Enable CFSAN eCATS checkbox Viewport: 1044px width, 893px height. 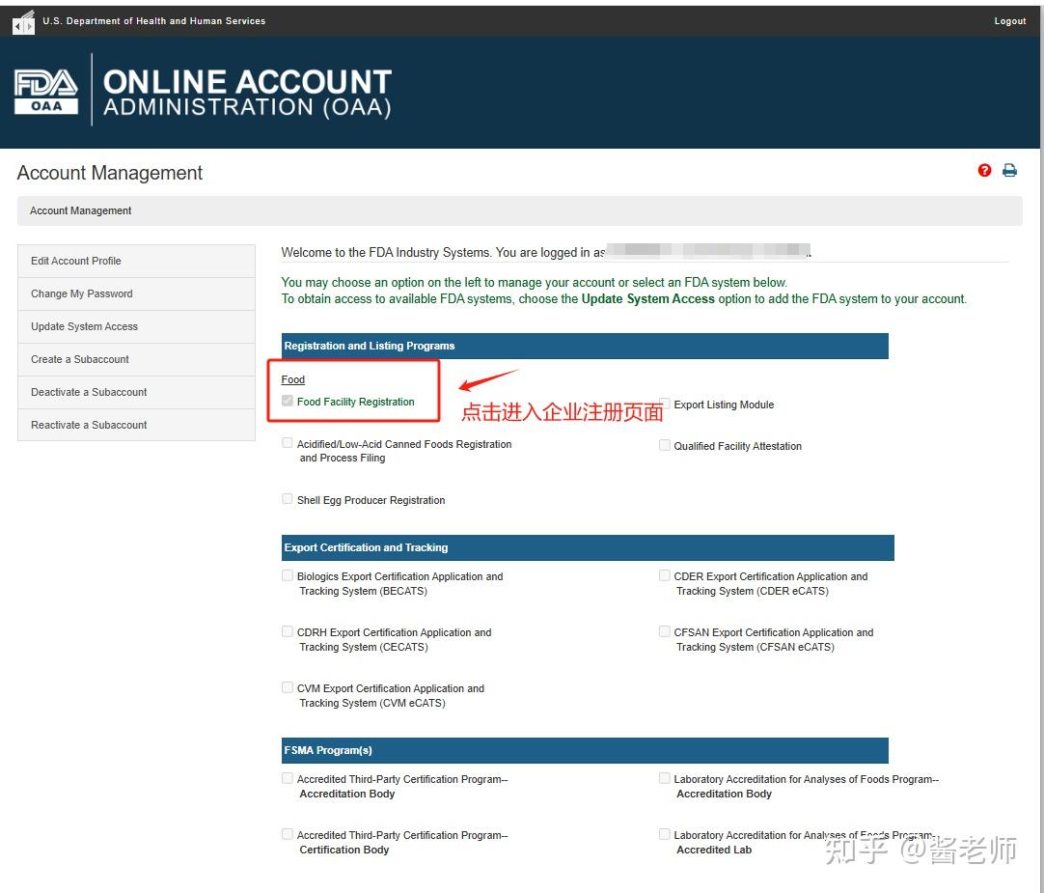[664, 630]
